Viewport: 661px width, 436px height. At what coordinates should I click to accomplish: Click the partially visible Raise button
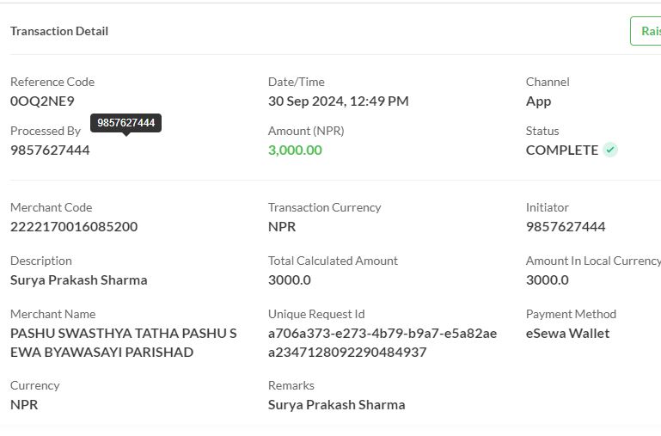pos(646,31)
